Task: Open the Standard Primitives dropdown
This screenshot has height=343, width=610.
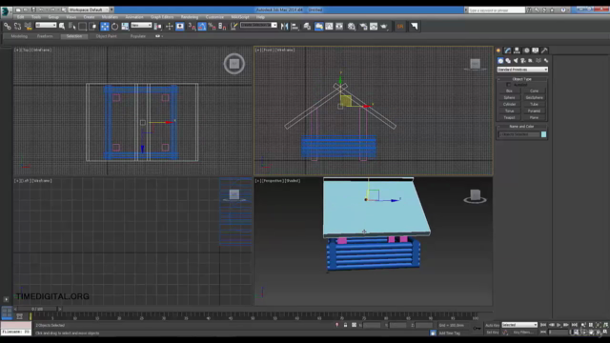Action: coord(522,70)
